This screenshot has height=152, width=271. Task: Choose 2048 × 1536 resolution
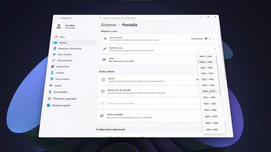pos(209,91)
